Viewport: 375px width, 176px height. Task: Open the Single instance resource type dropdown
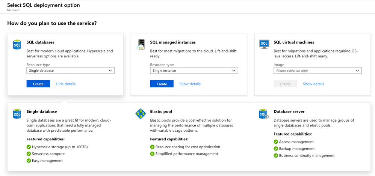(194, 71)
